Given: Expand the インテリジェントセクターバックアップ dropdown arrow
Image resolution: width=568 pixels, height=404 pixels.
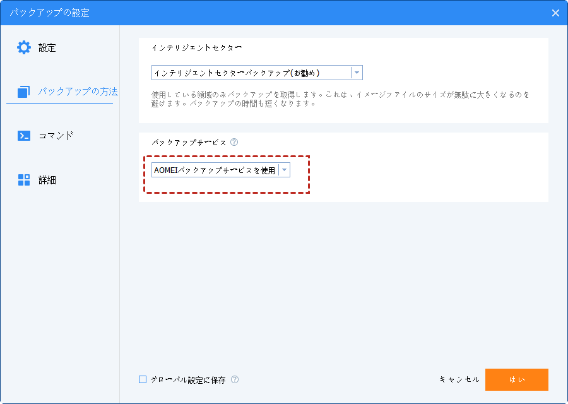Looking at the screenshot, I should point(357,73).
